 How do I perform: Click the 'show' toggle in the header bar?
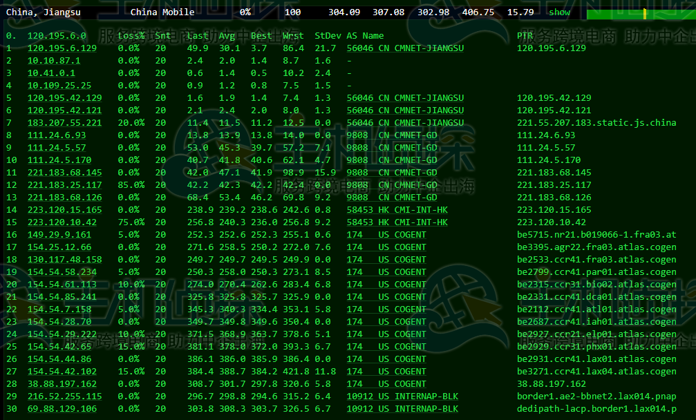click(x=559, y=12)
